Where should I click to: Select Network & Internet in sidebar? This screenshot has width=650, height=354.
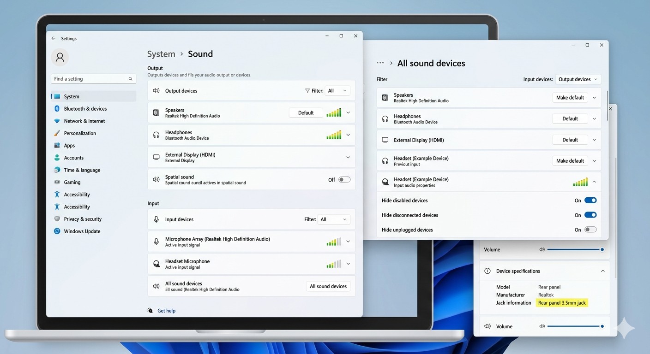point(84,121)
